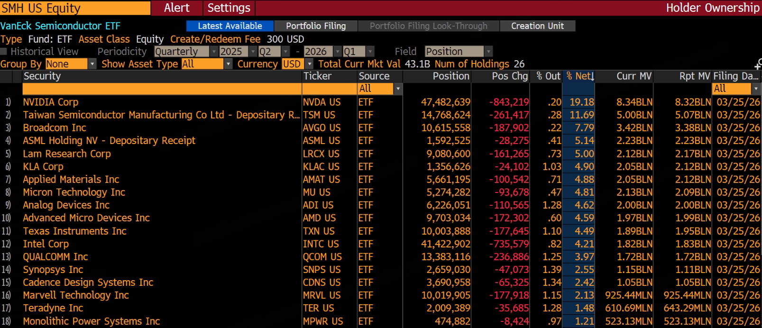Select the Marvell Technology Inc security
Image resolution: width=762 pixels, height=328 pixels.
click(76, 295)
